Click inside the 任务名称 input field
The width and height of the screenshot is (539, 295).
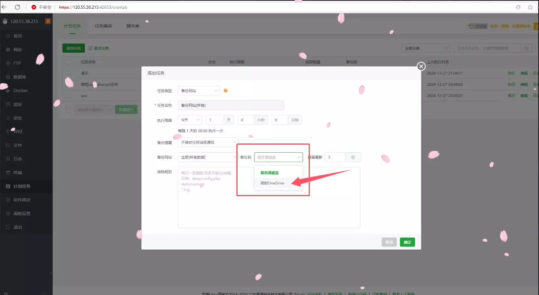pyautogui.click(x=231, y=105)
